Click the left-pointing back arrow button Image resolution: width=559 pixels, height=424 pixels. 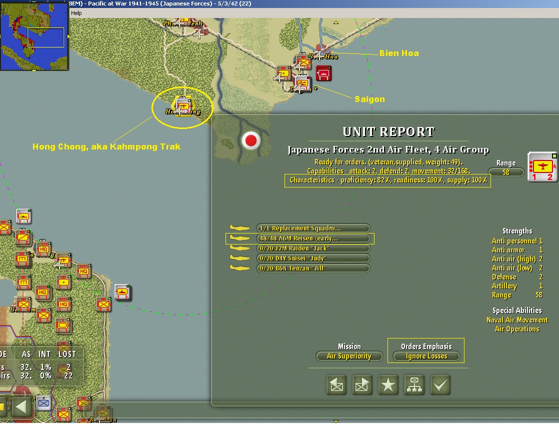[21, 407]
